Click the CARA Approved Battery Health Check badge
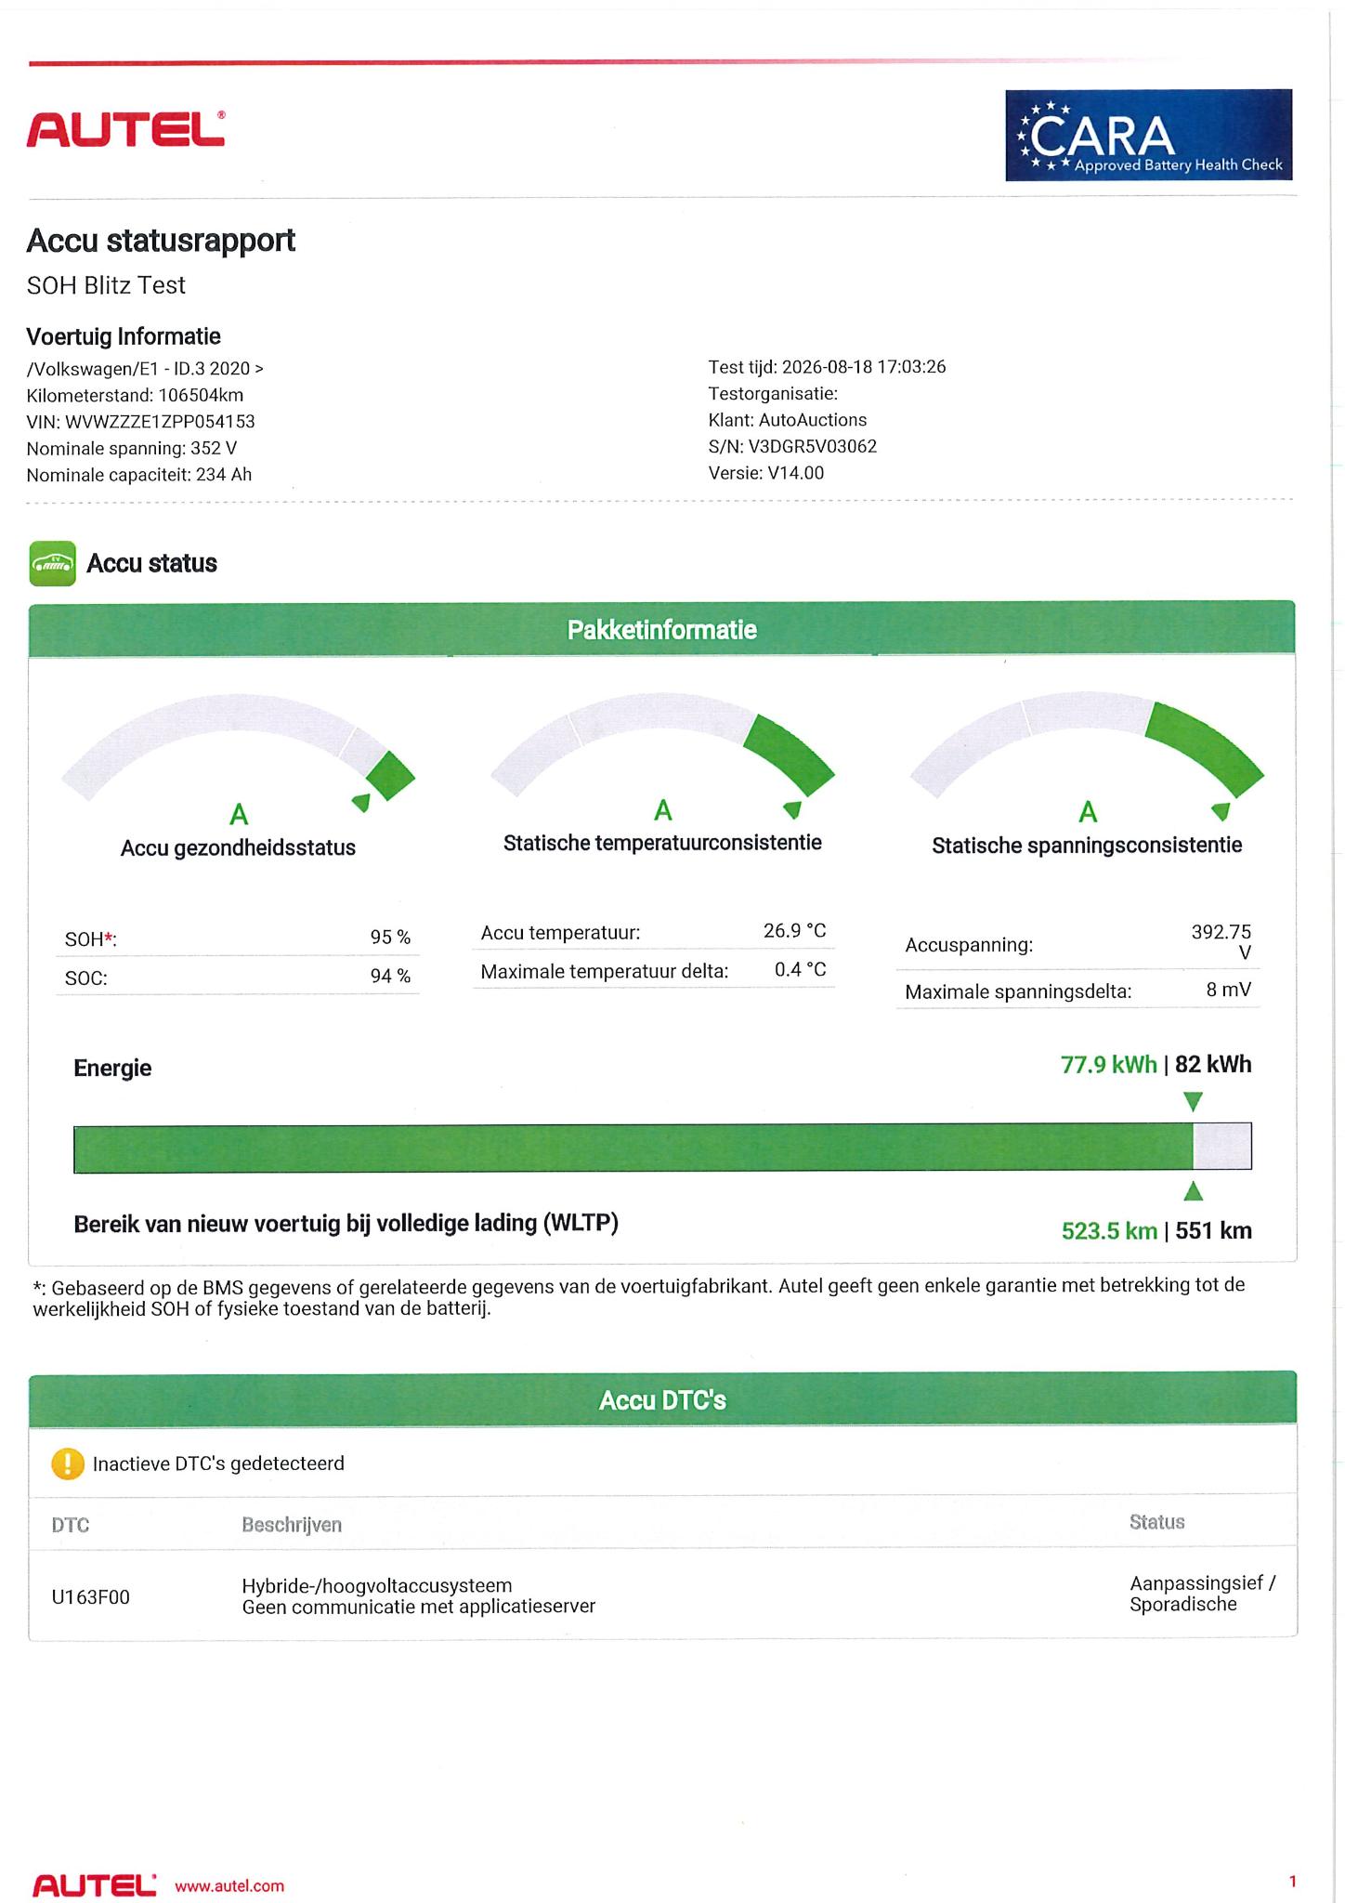This screenshot has height=1903, width=1345. click(1148, 135)
